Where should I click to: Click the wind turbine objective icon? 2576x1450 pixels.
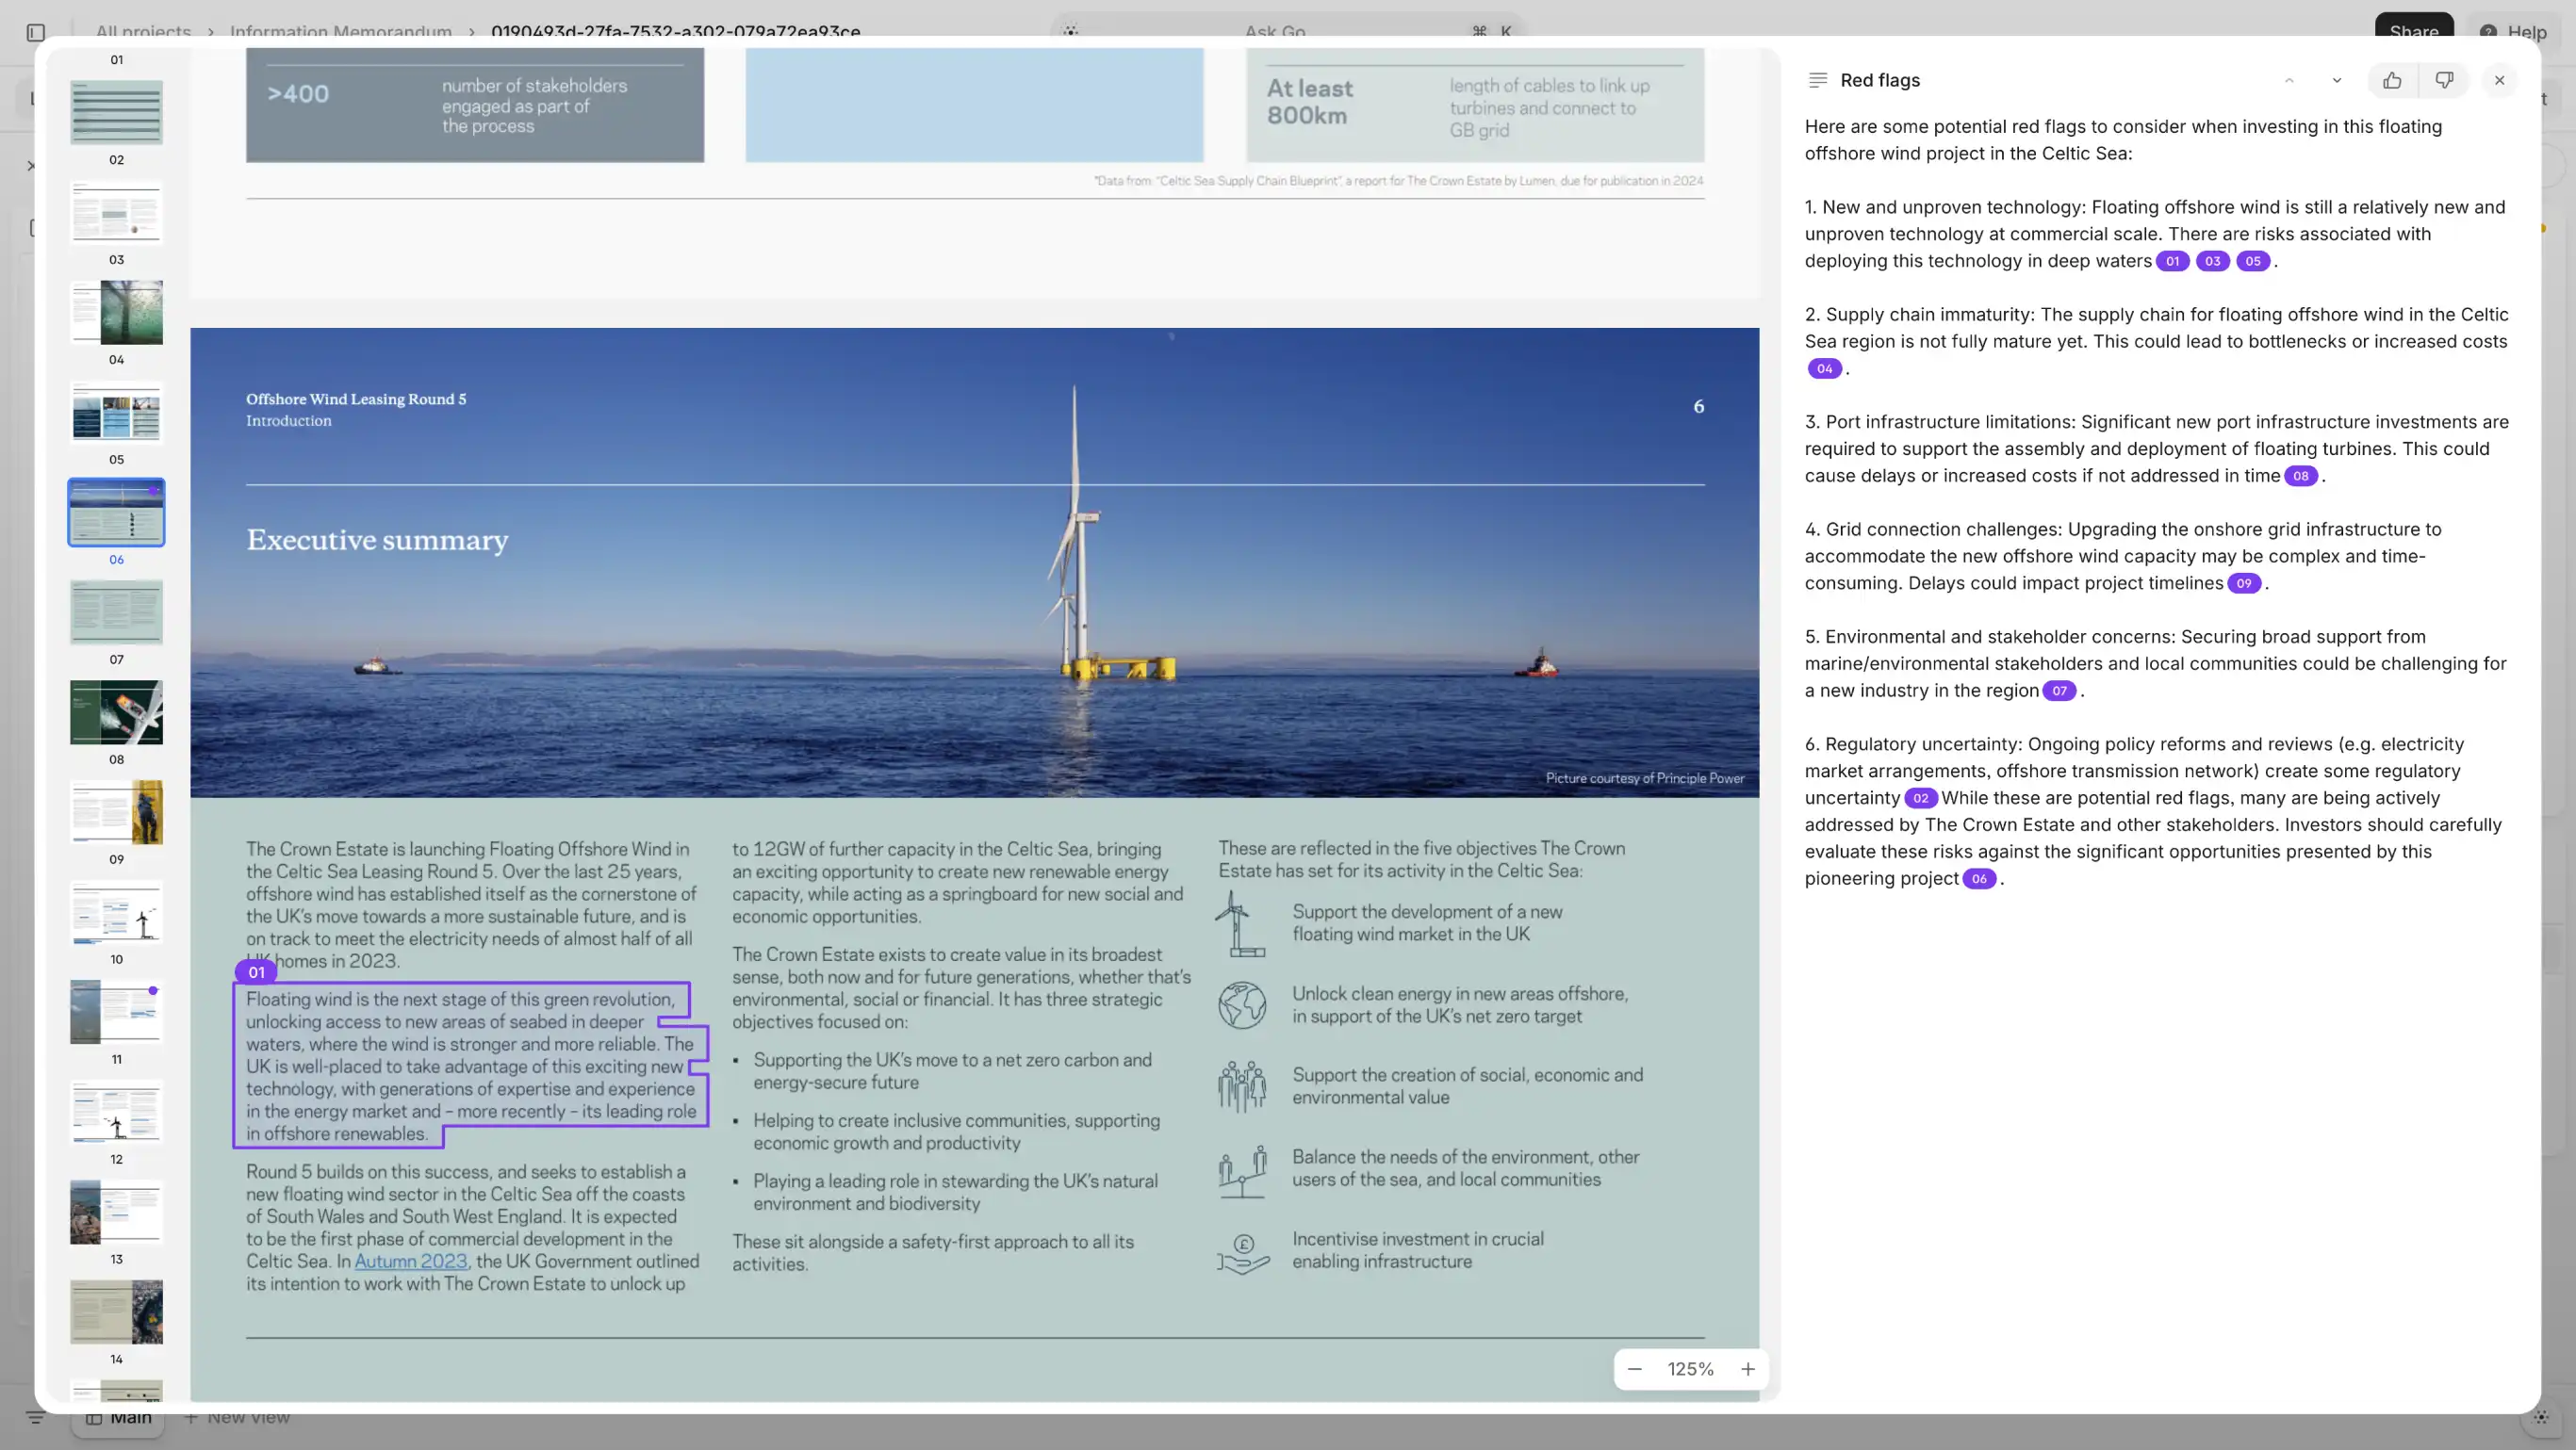1239,923
